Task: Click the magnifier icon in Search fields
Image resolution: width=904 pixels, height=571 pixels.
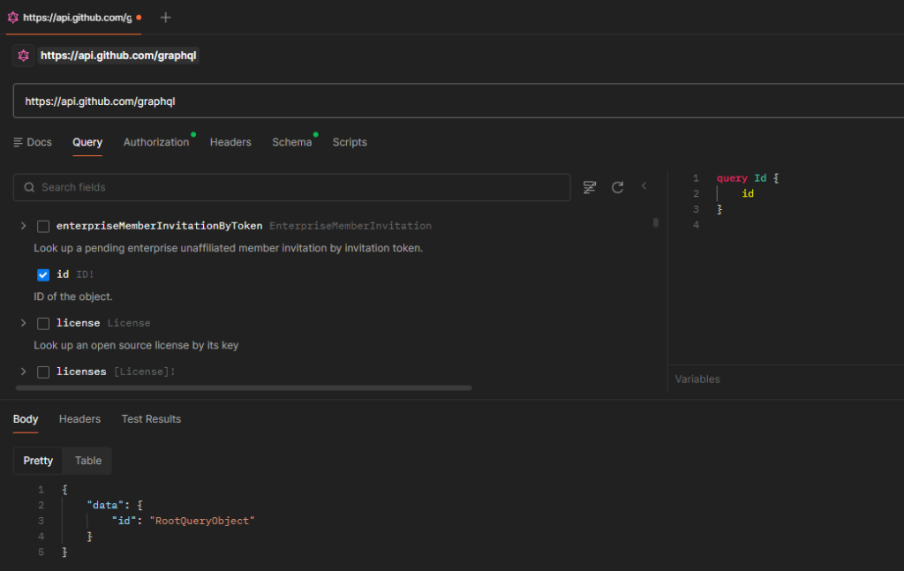Action: pos(29,187)
